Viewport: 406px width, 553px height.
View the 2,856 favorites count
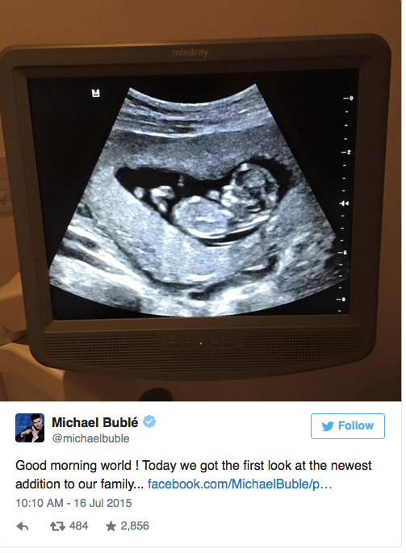(135, 526)
